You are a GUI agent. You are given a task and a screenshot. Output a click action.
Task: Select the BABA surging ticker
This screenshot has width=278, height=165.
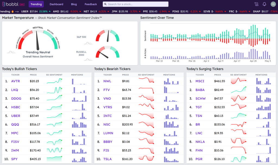click(200, 90)
